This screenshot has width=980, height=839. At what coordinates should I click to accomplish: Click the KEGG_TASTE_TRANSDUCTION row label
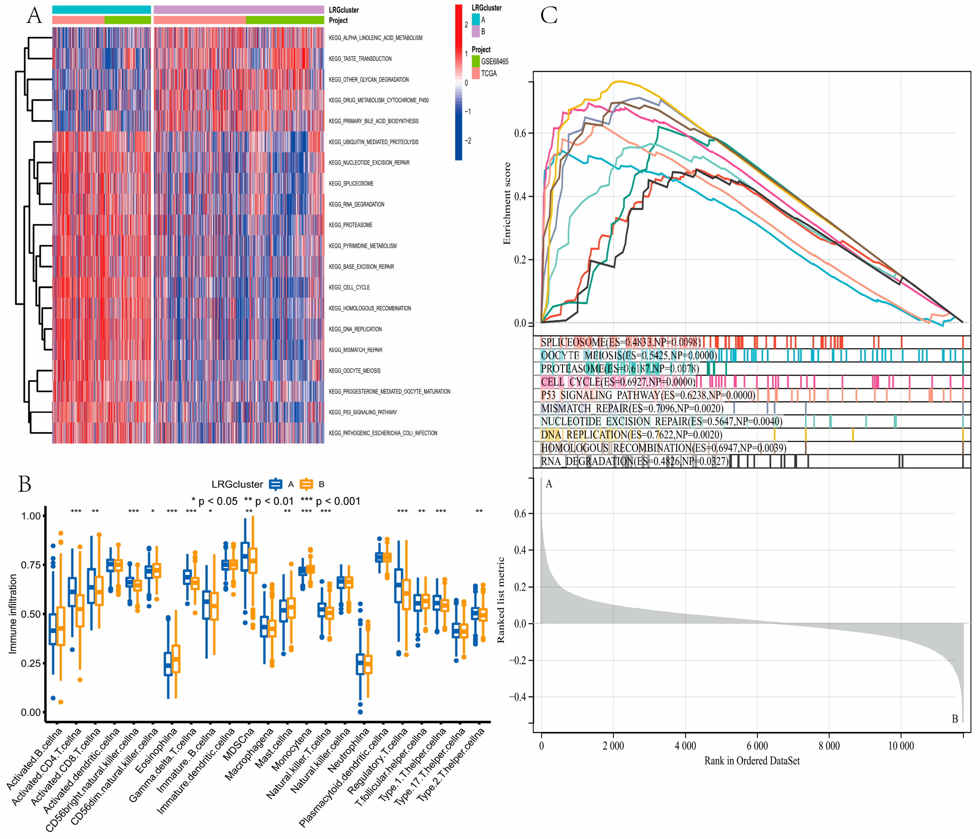(360, 59)
